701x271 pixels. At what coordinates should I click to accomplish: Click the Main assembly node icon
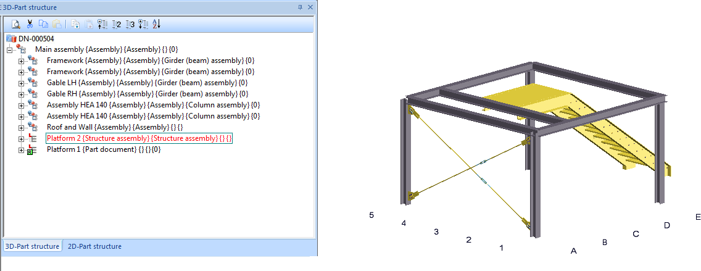[22, 49]
